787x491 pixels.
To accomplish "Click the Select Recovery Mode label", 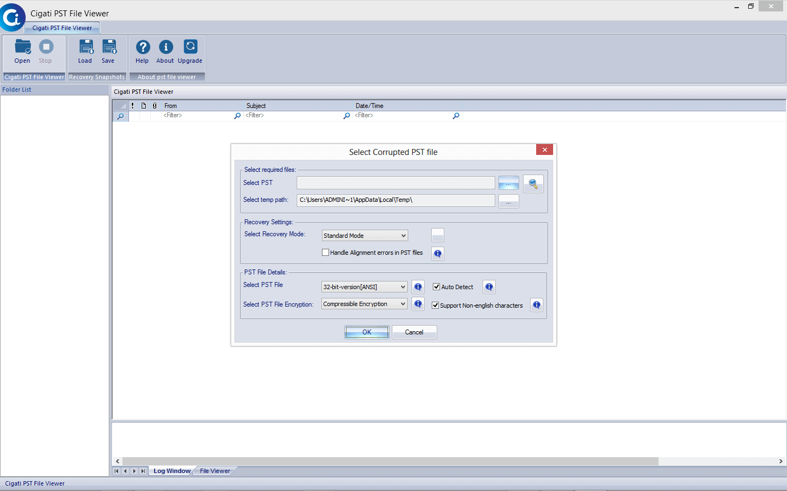I will click(274, 234).
